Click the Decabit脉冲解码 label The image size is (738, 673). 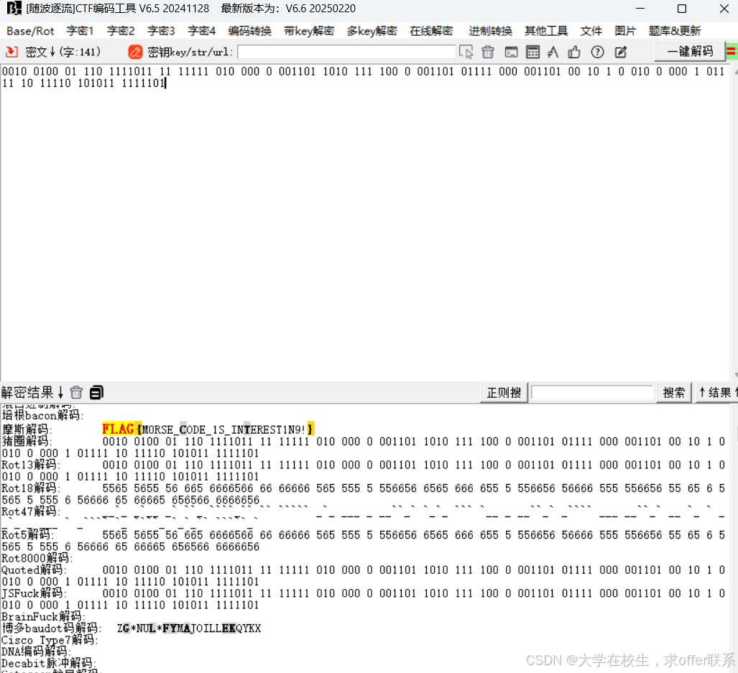coord(48,663)
